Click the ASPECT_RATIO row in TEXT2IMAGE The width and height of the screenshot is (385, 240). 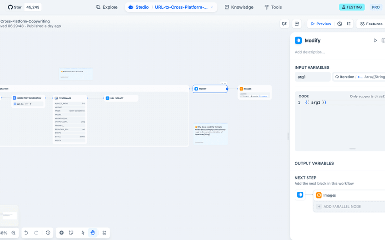70,103
